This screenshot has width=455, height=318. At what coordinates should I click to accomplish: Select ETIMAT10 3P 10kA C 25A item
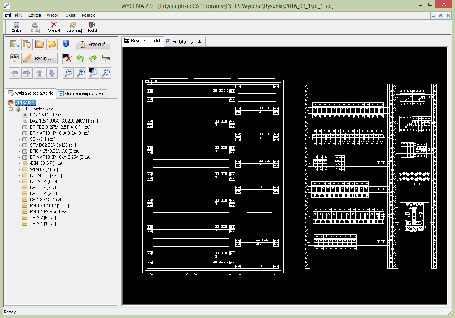coord(61,157)
